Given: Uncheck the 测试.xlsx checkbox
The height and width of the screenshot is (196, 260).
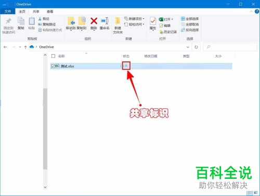Looking at the screenshot, I should tap(53, 66).
